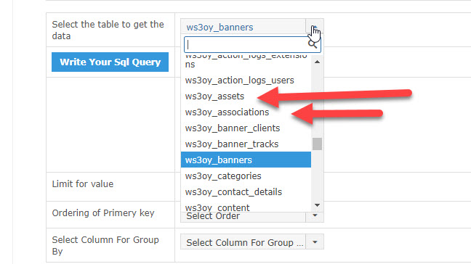The image size is (471, 264).
Task: Collapse the ws3oy_banners table dropdown
Action: point(315,27)
